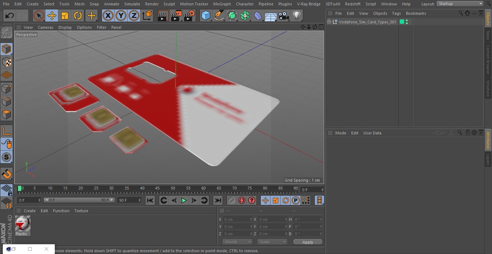Image resolution: width=492 pixels, height=254 pixels.
Task: Expand the Vodafone_Sim_Card_Types_001 object
Action: (x=329, y=22)
